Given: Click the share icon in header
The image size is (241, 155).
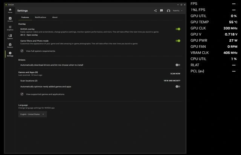Looking at the screenshot, I should click(x=155, y=10).
